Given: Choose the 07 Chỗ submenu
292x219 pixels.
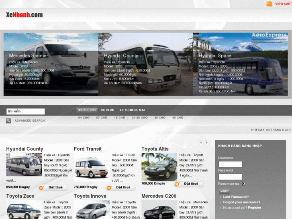Looking at the screenshot, I should pyautogui.click(x=102, y=118).
